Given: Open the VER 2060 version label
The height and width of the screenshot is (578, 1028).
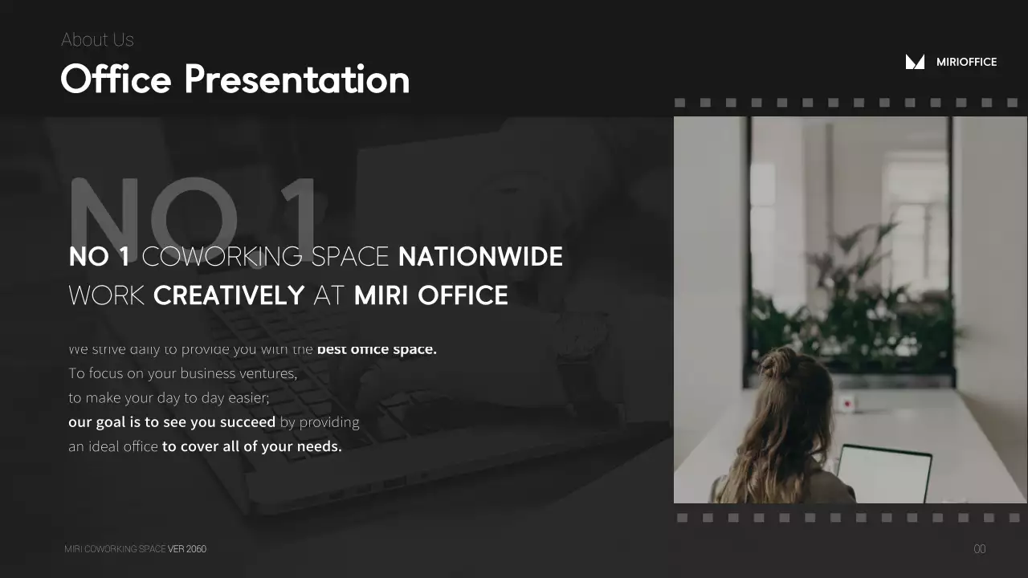Looking at the screenshot, I should [x=188, y=548].
